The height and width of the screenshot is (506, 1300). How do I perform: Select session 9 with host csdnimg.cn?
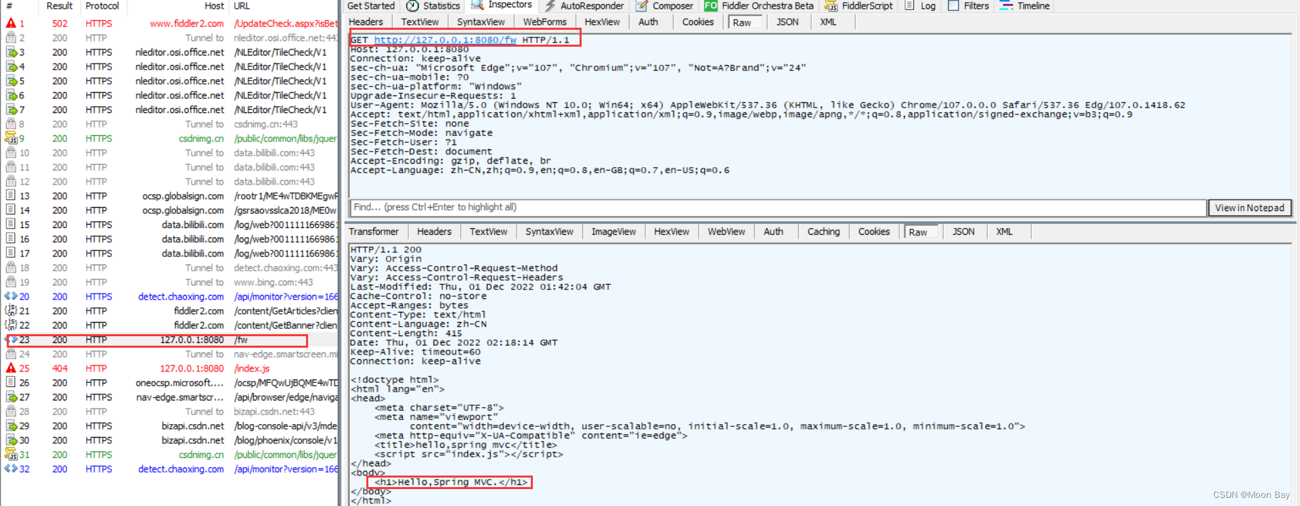169,138
